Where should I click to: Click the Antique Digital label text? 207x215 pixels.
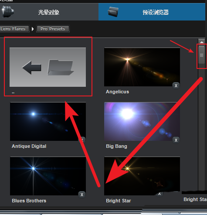click(x=29, y=146)
